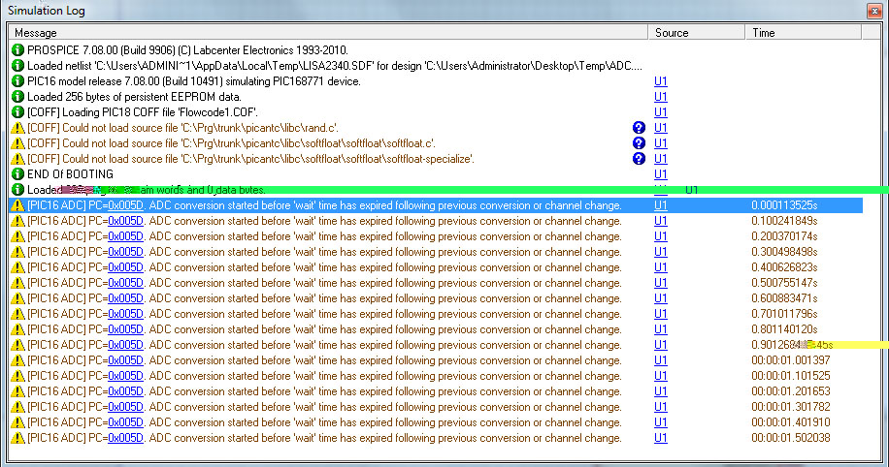Click info icon of Loaded 256 bytes EEPROM row
Screen dimensions: 889x467
click(17, 97)
